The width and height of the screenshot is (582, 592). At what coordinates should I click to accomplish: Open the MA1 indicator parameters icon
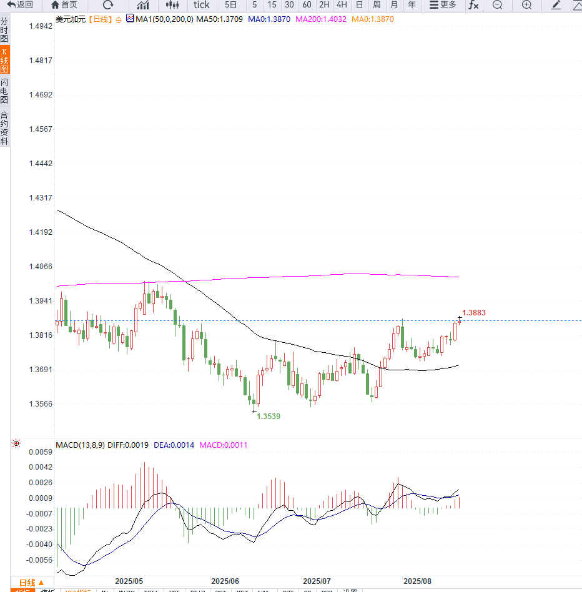tap(130, 18)
